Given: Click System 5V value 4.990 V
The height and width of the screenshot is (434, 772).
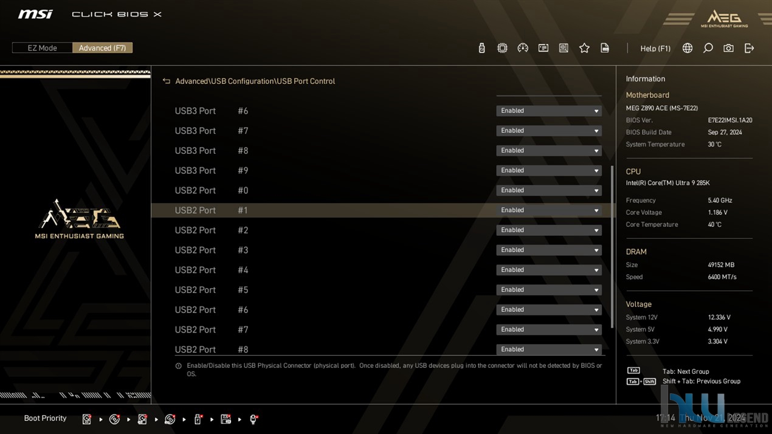Looking at the screenshot, I should tap(717, 329).
